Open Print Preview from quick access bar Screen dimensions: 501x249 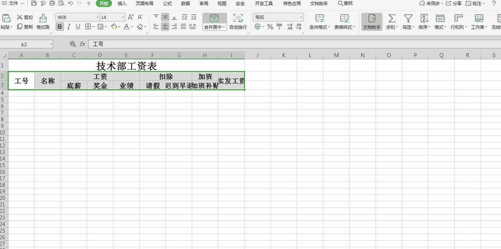(61, 4)
